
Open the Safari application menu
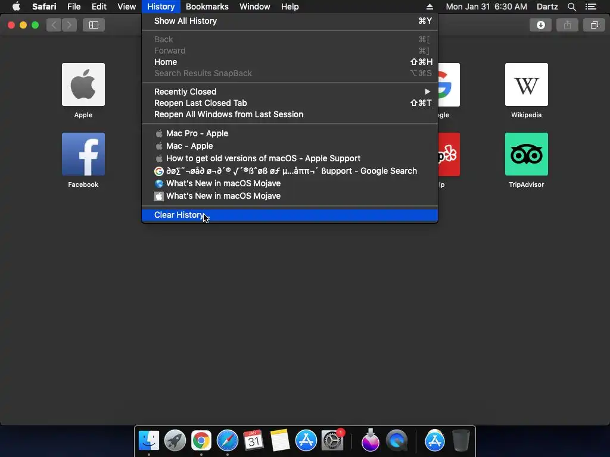pos(44,7)
